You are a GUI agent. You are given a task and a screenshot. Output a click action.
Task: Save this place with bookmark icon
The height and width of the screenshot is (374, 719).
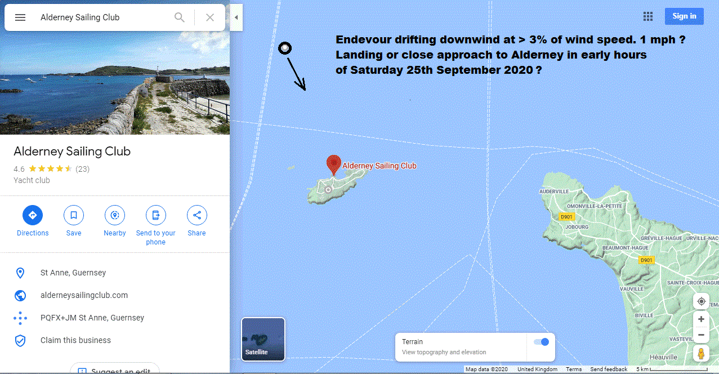tap(74, 215)
